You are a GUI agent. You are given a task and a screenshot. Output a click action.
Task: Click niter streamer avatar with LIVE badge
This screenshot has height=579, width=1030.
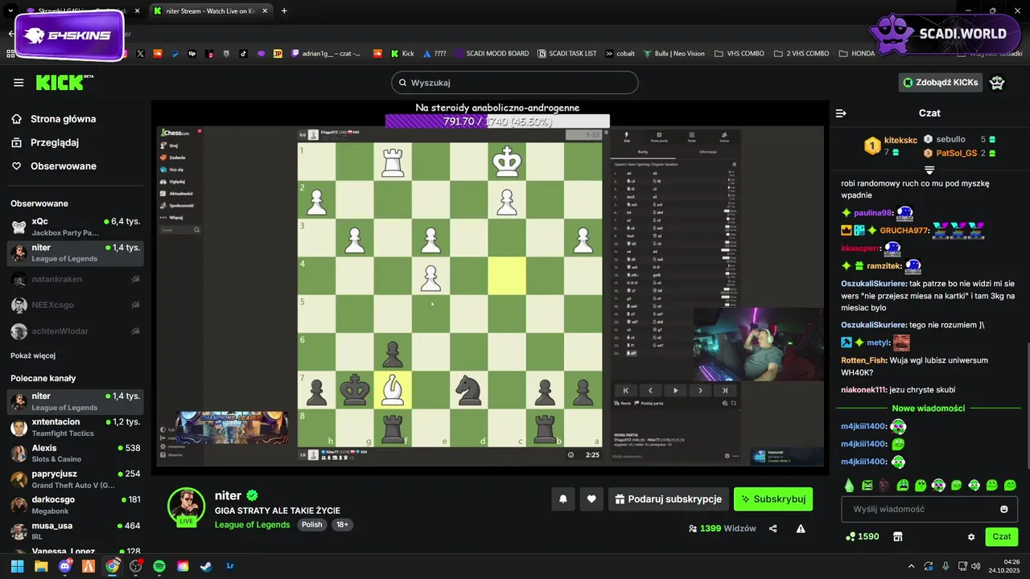click(x=186, y=507)
